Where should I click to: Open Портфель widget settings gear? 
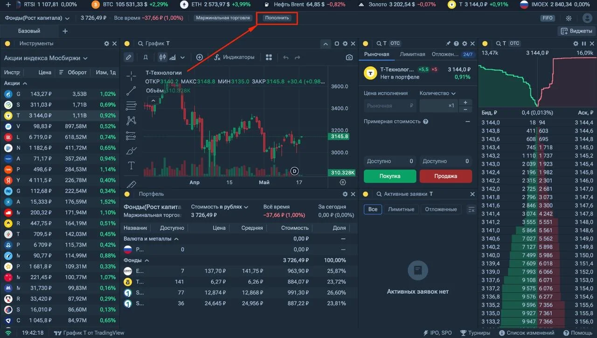pos(345,194)
